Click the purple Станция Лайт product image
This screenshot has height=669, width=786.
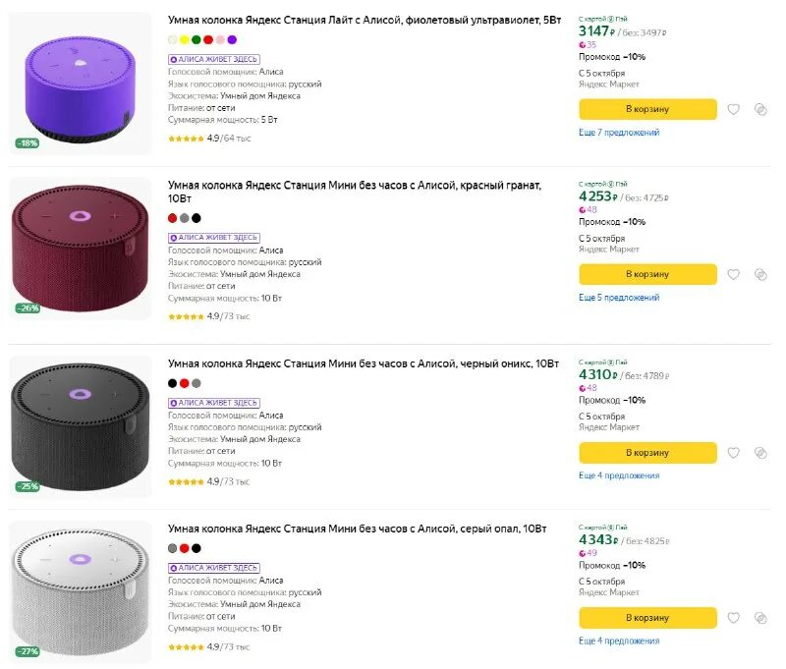(x=81, y=84)
